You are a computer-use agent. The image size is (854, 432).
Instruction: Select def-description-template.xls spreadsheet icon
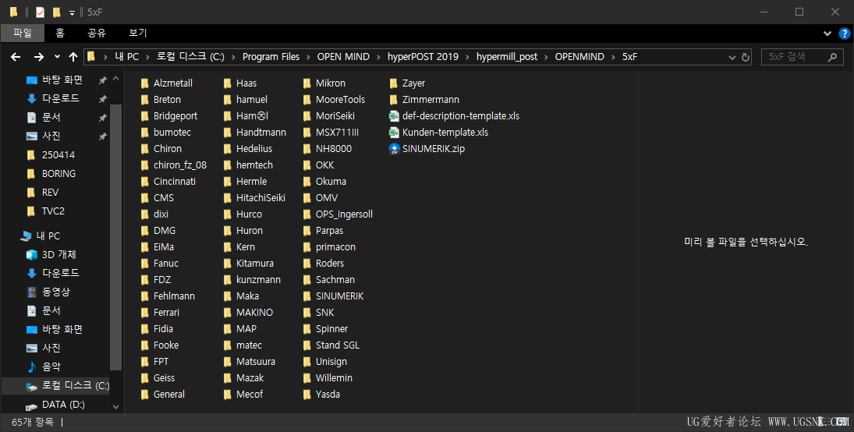[394, 116]
